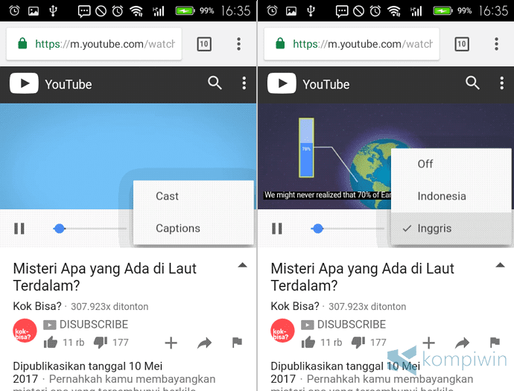Viewport: 514px width, 391px height.
Task: Tap the URL field in left screenshot
Action: coord(94,44)
